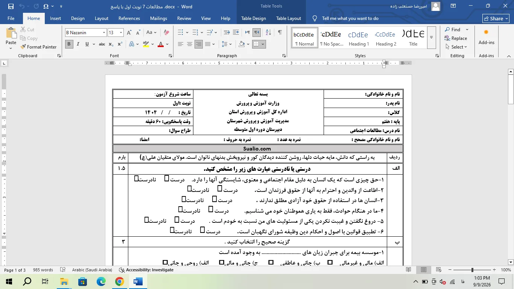
Task: Switch to the Layout tab
Action: [x=102, y=18]
